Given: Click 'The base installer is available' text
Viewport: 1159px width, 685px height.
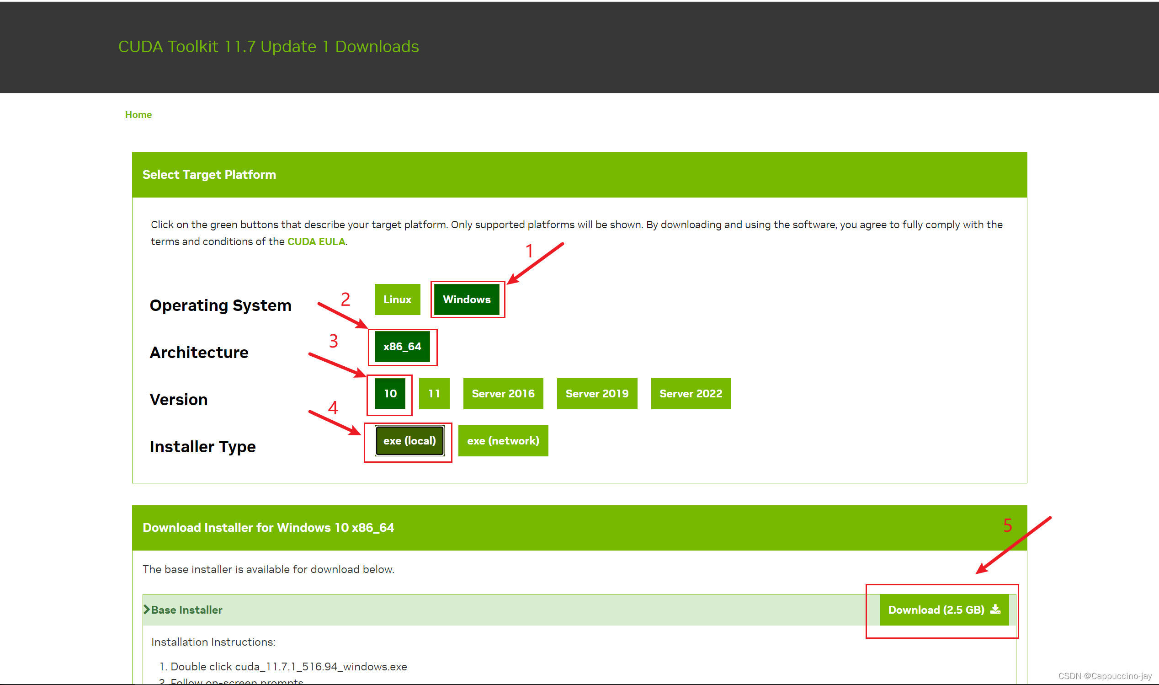Looking at the screenshot, I should 268,569.
